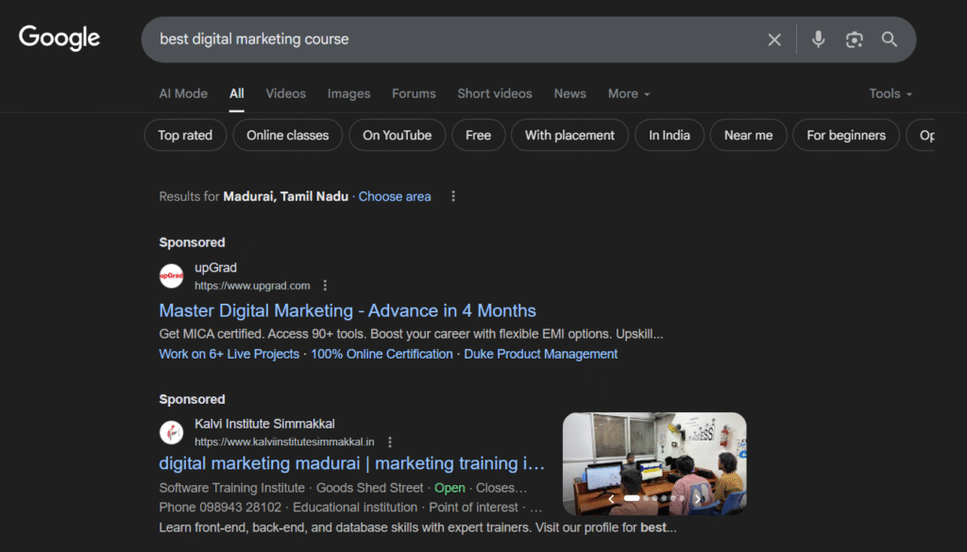
Task: Apply the Top rated filter chip
Action: point(185,135)
